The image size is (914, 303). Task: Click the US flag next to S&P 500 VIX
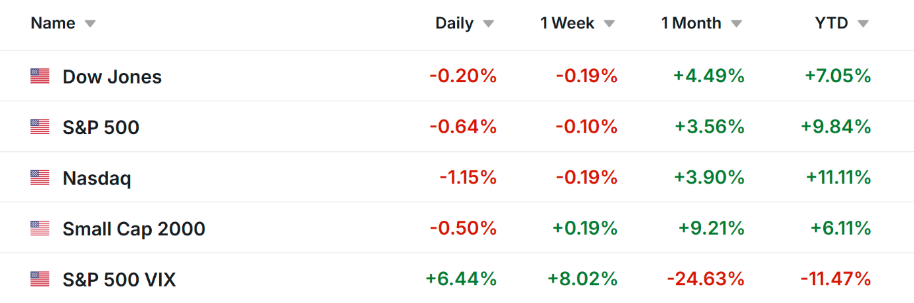[x=40, y=279]
